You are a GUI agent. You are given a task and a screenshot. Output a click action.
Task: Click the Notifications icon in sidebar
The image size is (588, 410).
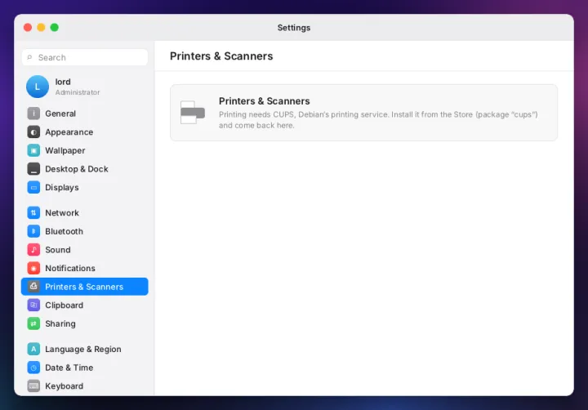(33, 268)
